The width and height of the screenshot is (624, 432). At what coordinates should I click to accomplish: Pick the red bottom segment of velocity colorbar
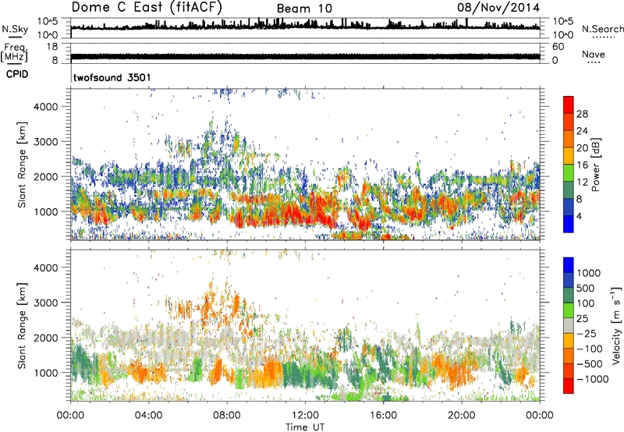pos(569,386)
